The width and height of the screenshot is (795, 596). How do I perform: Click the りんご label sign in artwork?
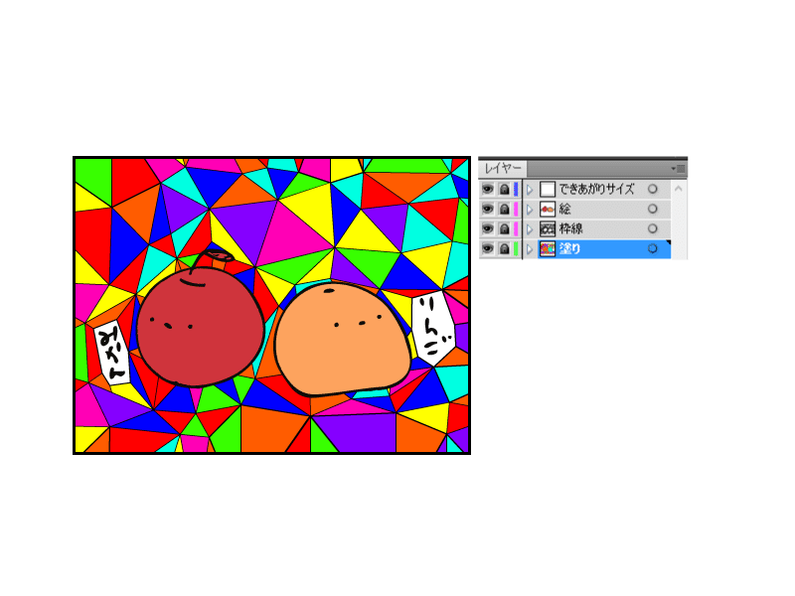[432, 328]
